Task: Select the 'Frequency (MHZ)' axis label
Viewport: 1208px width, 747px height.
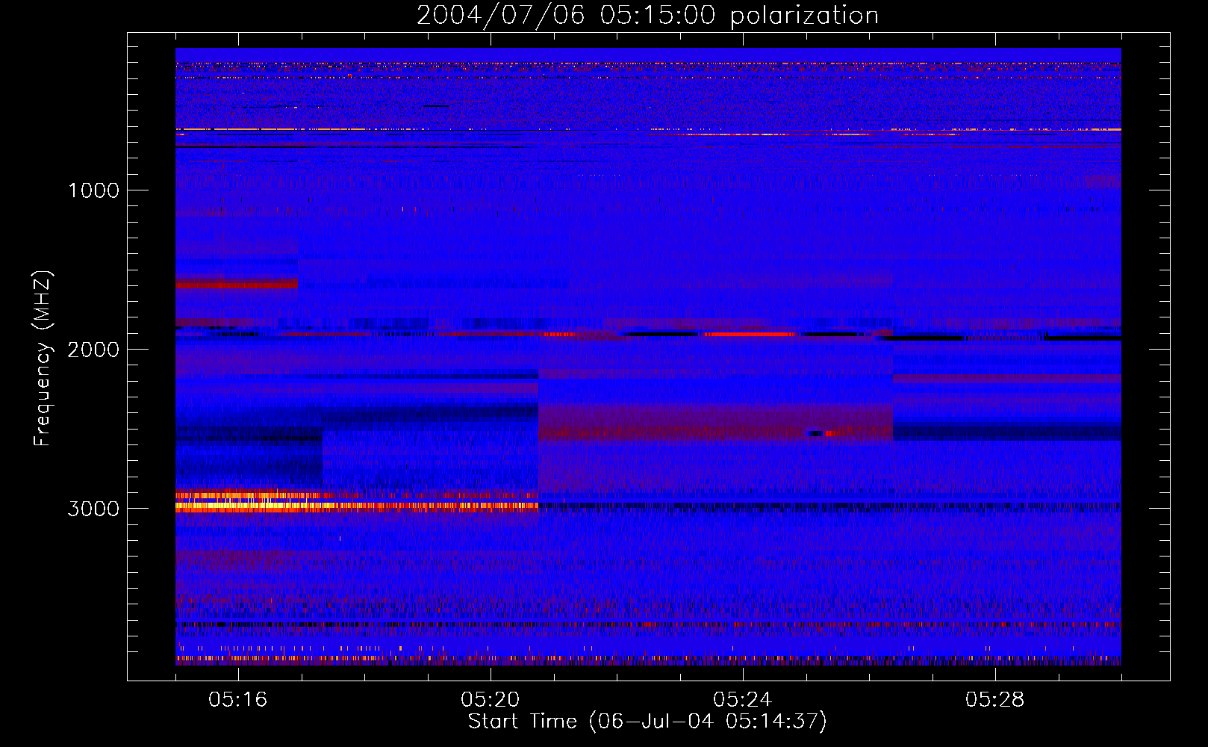Action: [43, 359]
